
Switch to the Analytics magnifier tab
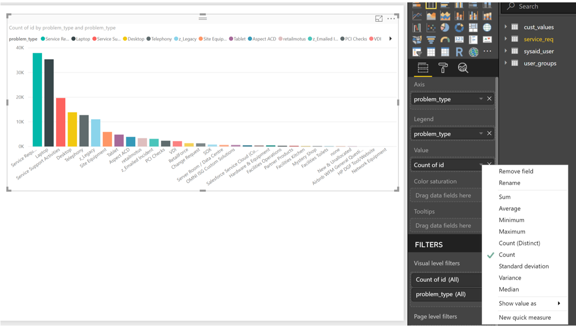pos(463,68)
